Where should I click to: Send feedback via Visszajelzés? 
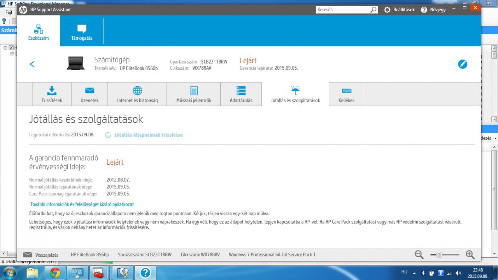[41, 255]
